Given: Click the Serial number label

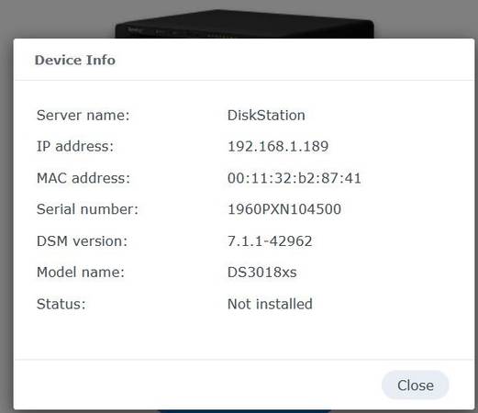Looking at the screenshot, I should point(87,209).
